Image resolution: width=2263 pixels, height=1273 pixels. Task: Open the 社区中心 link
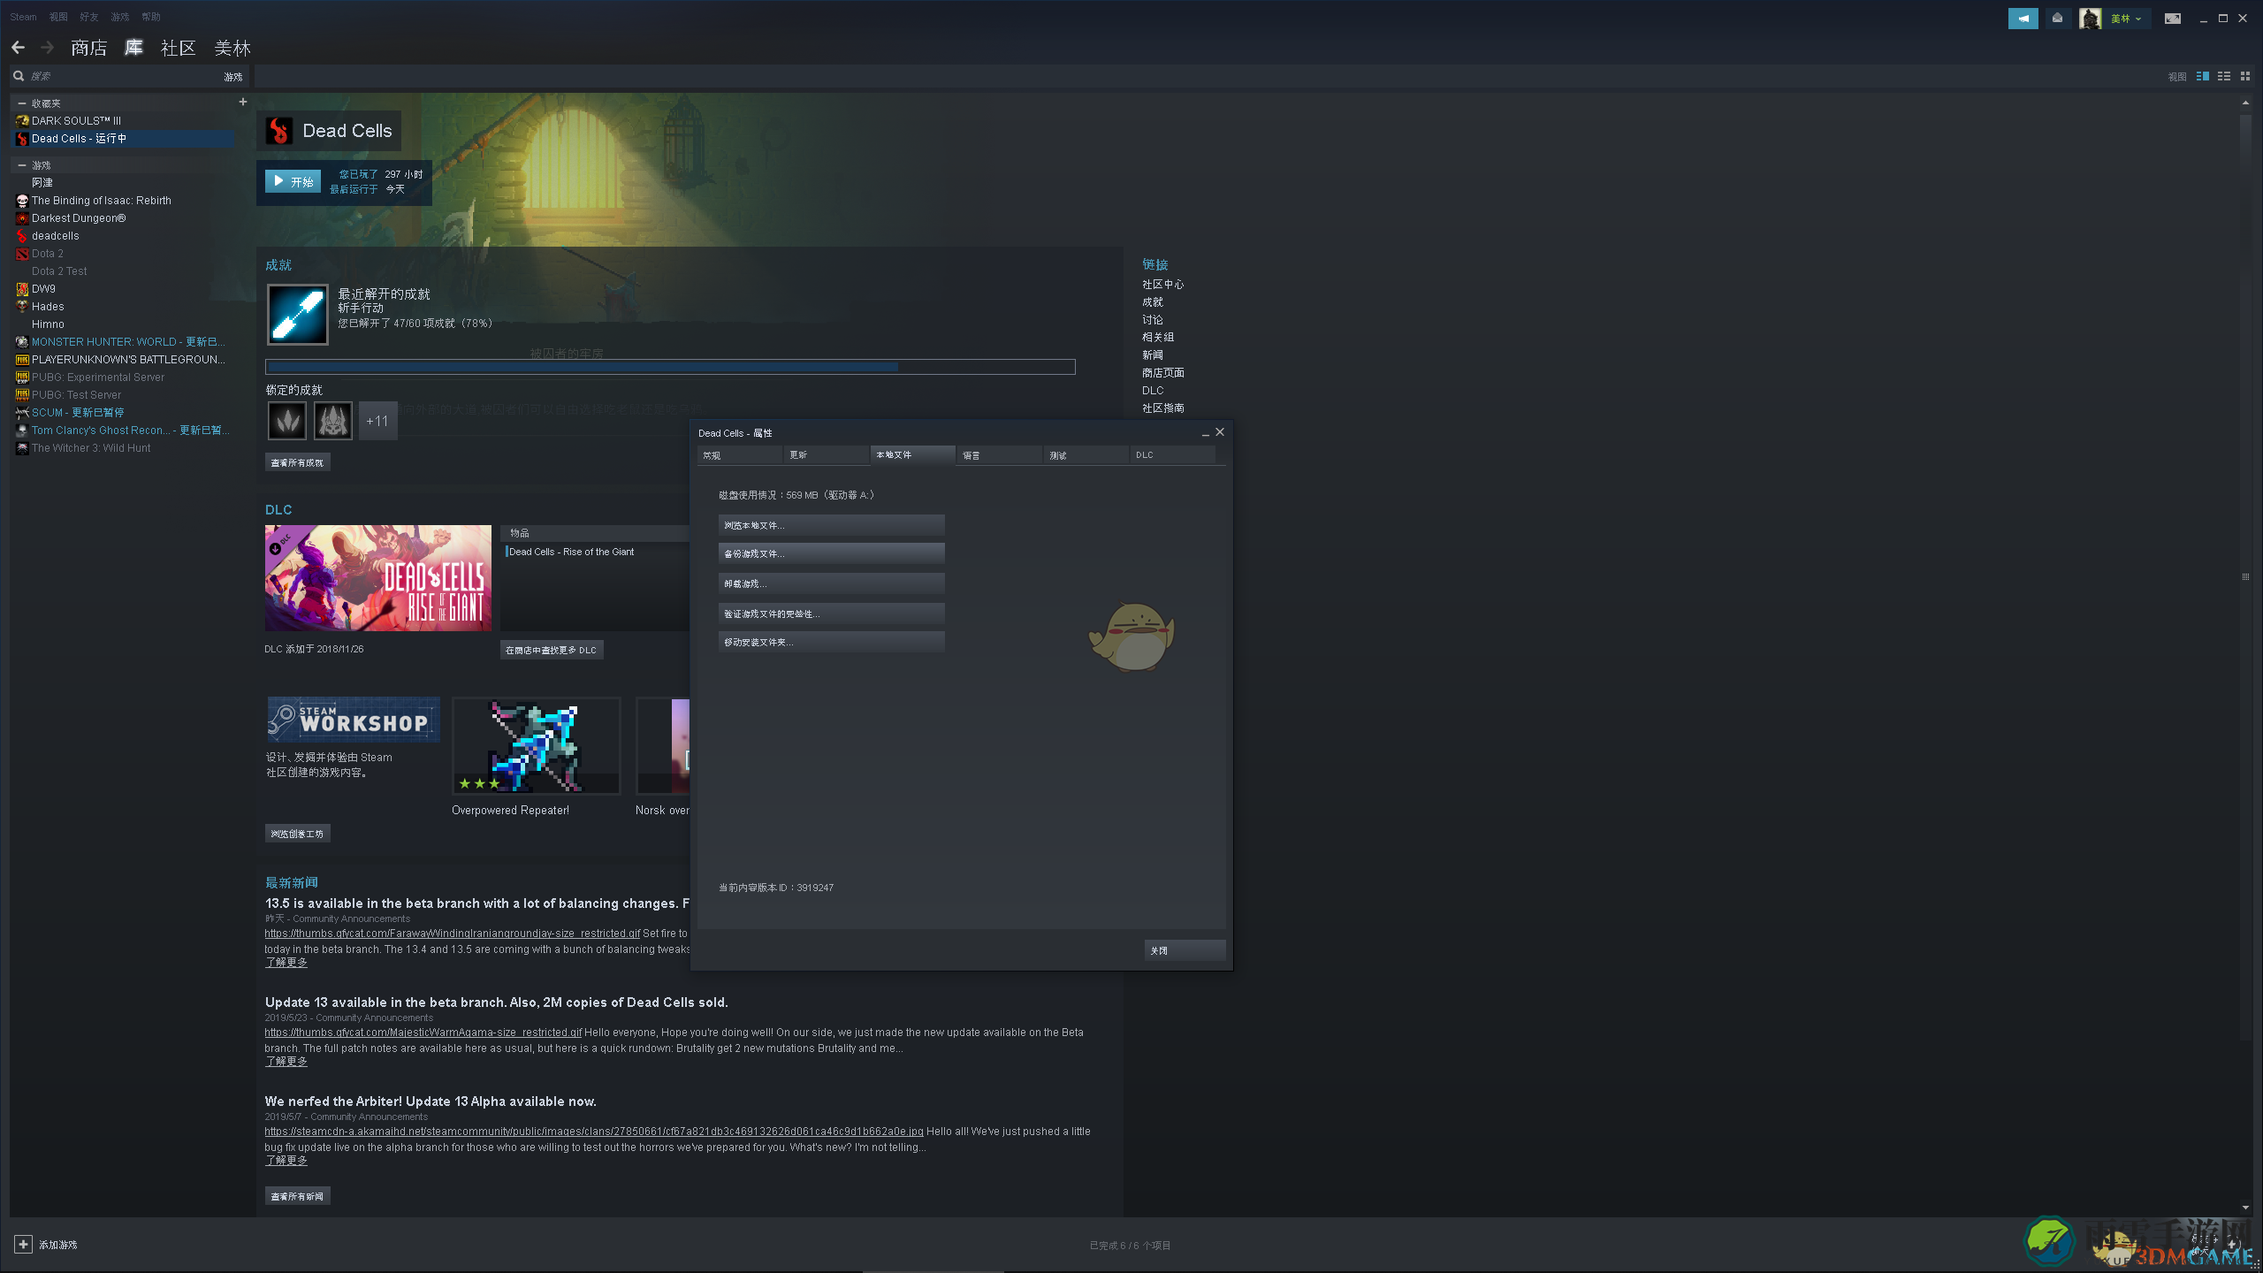click(x=1162, y=285)
